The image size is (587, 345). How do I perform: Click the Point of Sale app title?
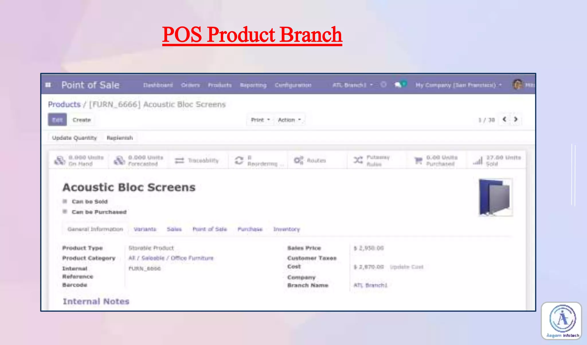click(x=90, y=85)
